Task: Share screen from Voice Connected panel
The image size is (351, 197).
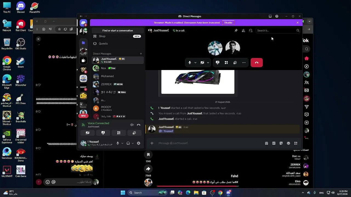Action: [x=103, y=133]
